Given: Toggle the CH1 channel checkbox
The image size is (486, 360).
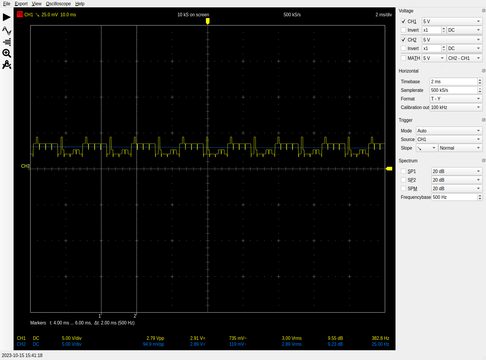Looking at the screenshot, I should (403, 21).
